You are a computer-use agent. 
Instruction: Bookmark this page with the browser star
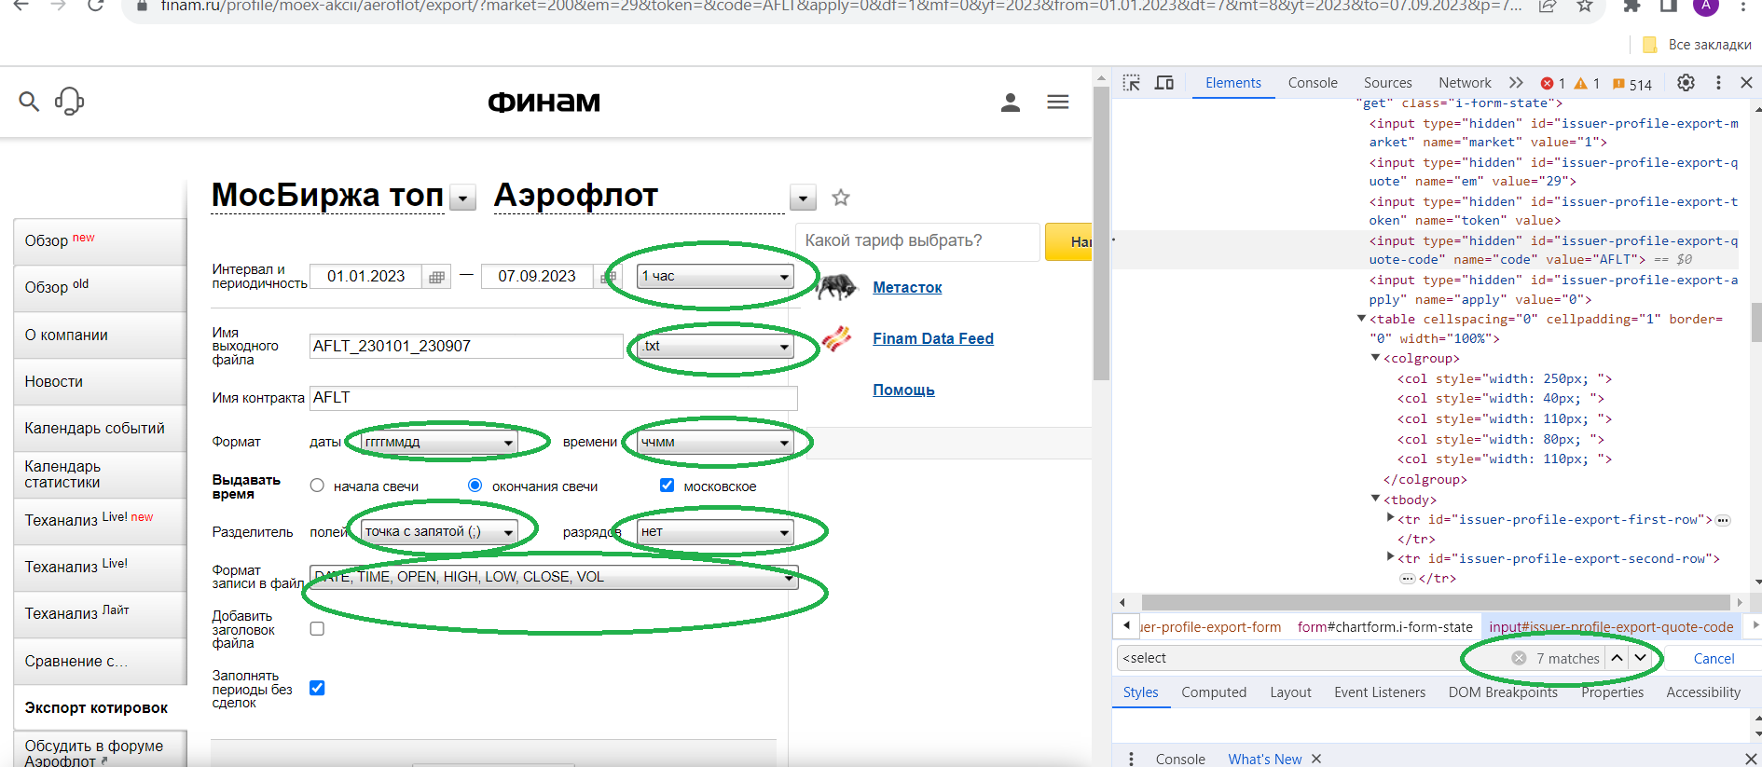pyautogui.click(x=1585, y=6)
